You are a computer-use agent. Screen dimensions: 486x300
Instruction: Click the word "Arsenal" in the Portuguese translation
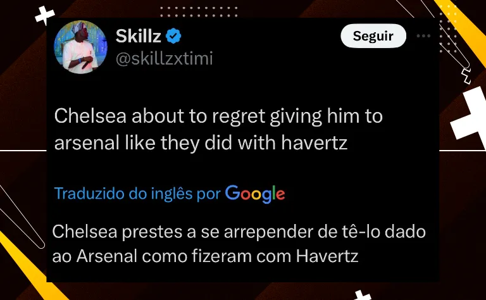[106, 256]
